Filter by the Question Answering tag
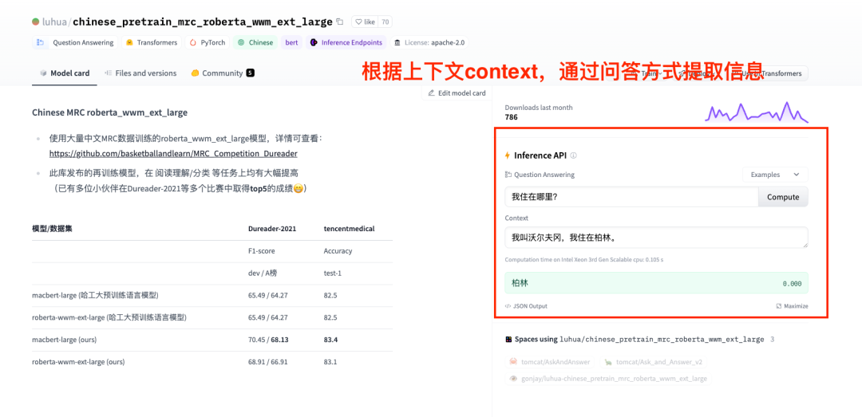This screenshot has width=862, height=417. coord(75,42)
